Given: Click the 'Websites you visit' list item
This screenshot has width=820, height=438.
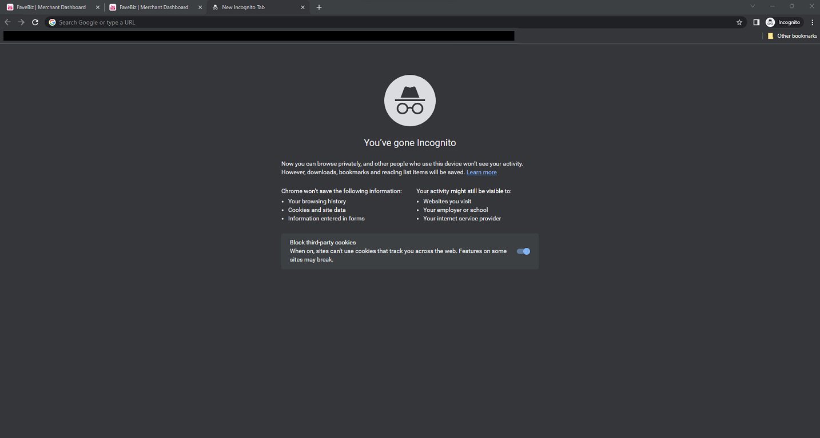Looking at the screenshot, I should [447, 202].
